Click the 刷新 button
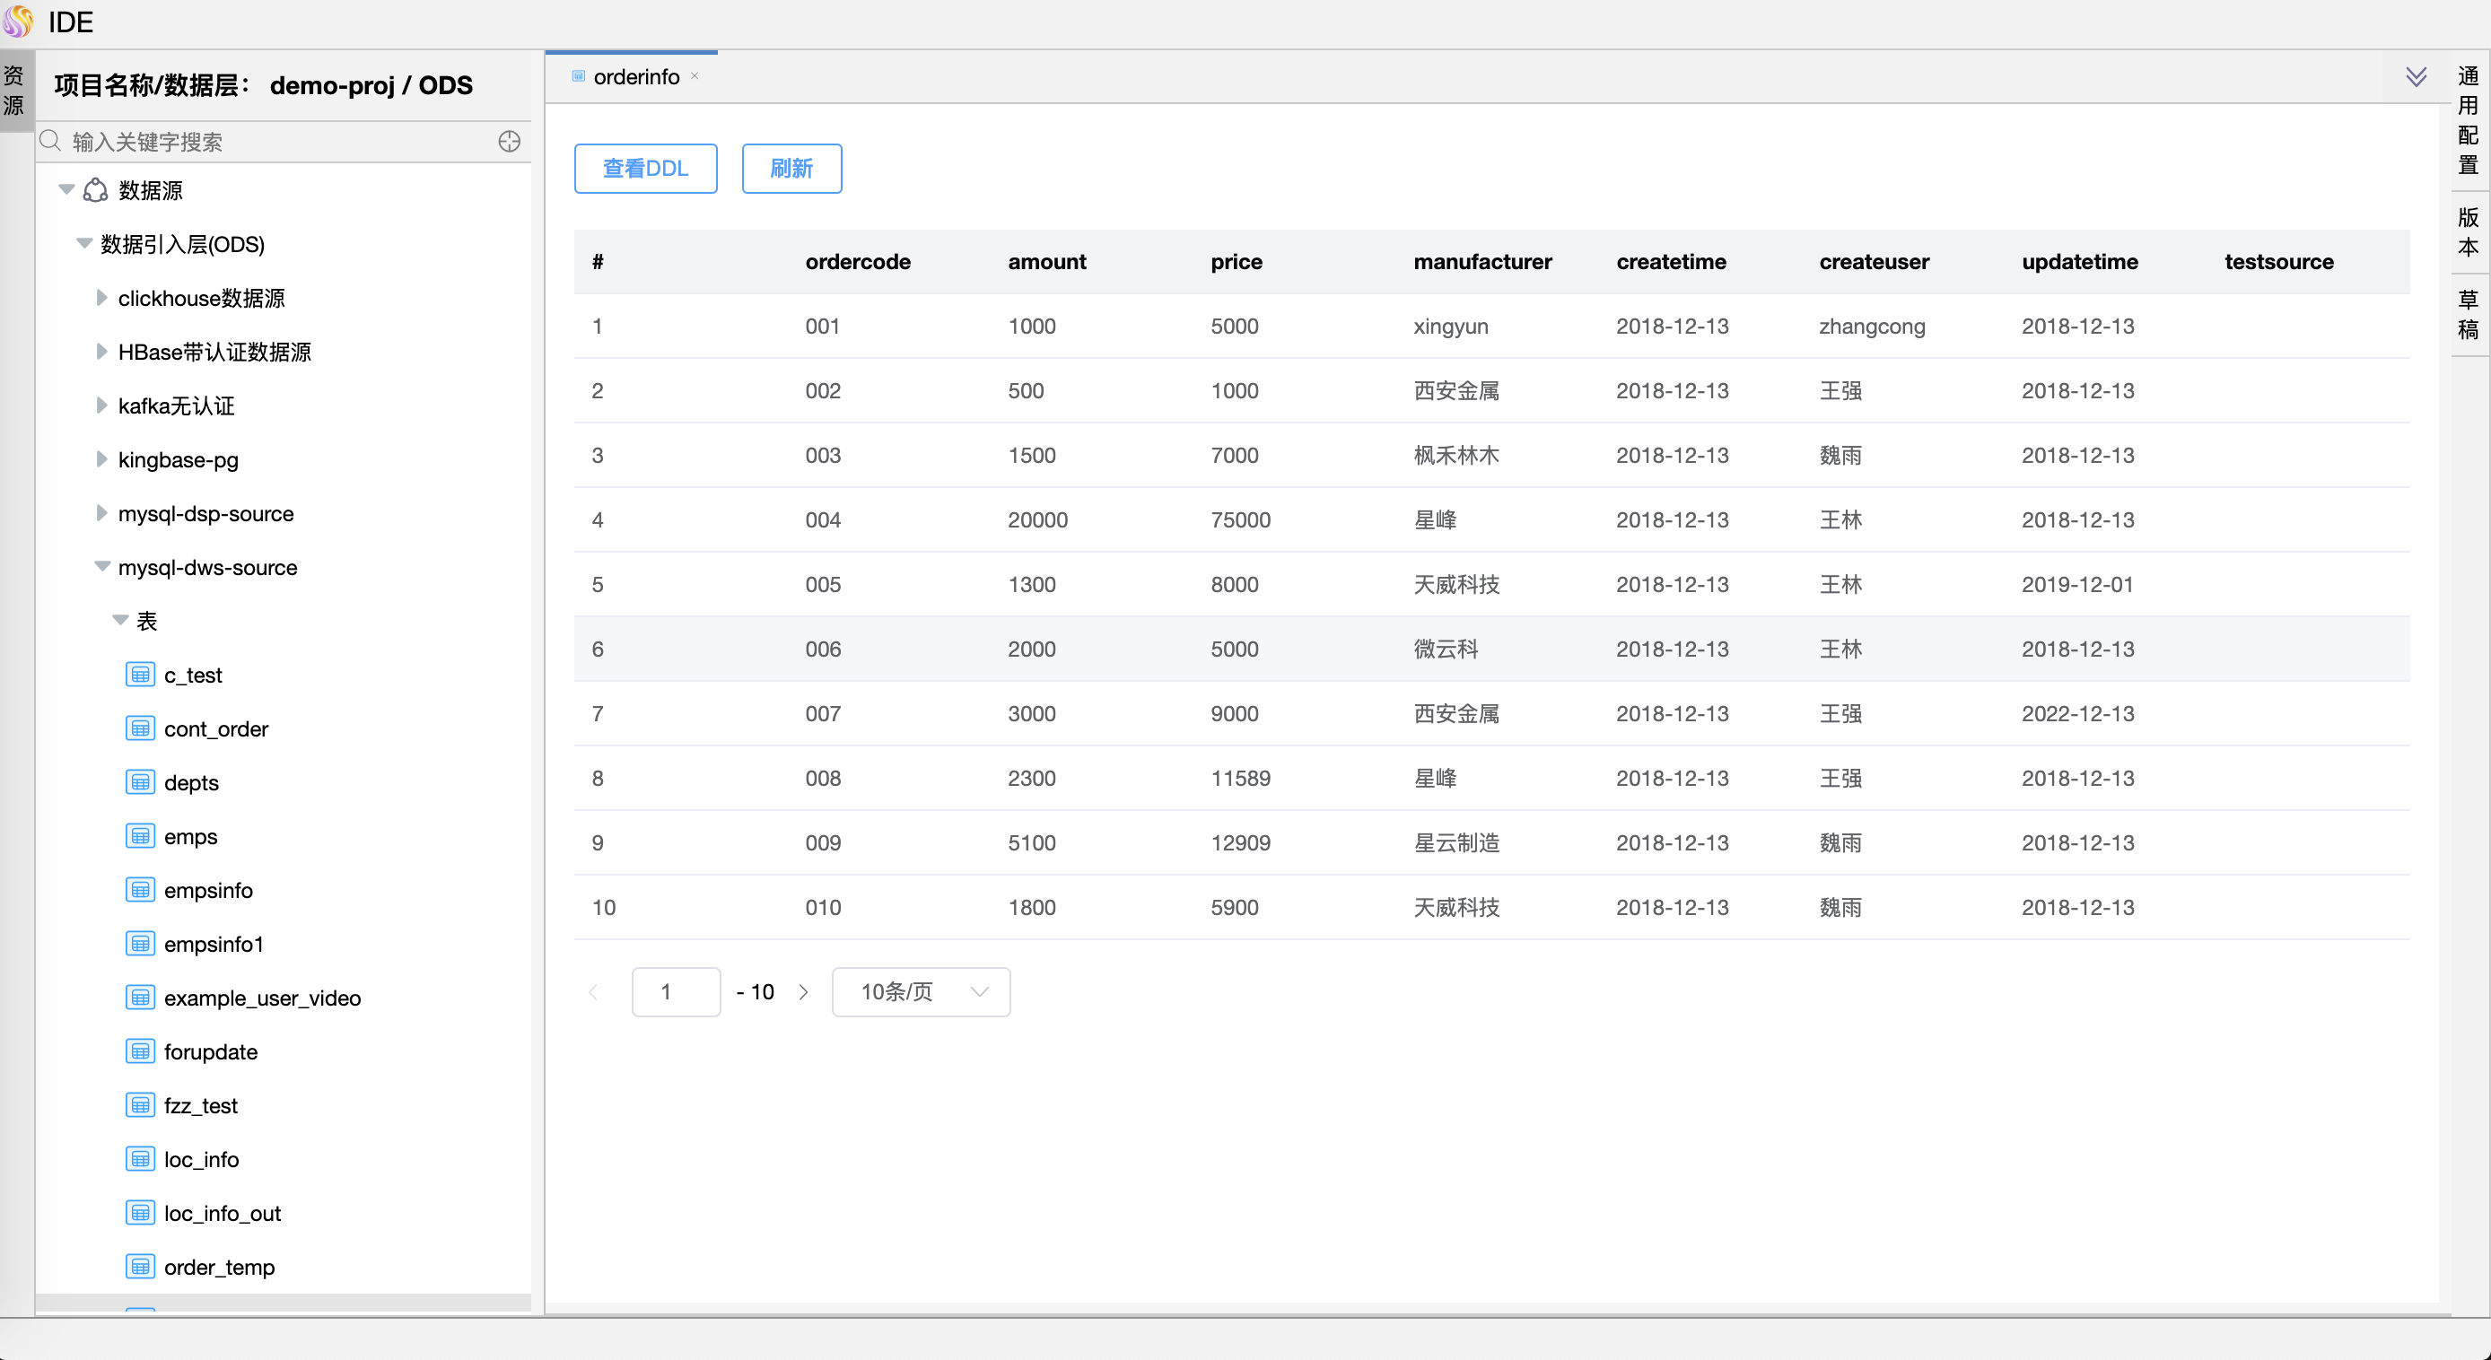The height and width of the screenshot is (1360, 2491). 791,168
